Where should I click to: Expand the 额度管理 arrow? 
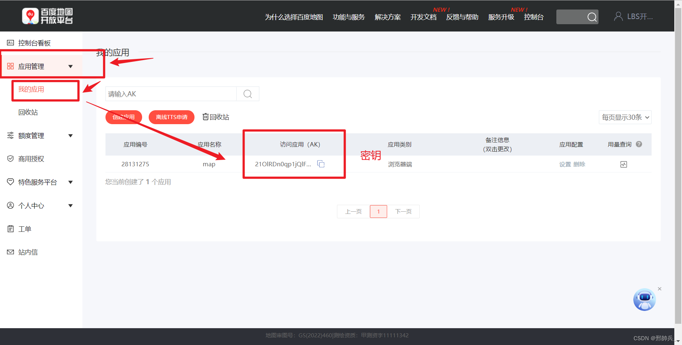pos(71,136)
